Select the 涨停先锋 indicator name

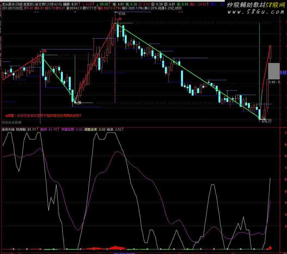coord(8,130)
